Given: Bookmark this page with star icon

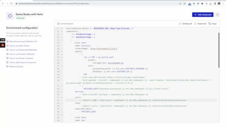Looking at the screenshot, I should point(184,4).
